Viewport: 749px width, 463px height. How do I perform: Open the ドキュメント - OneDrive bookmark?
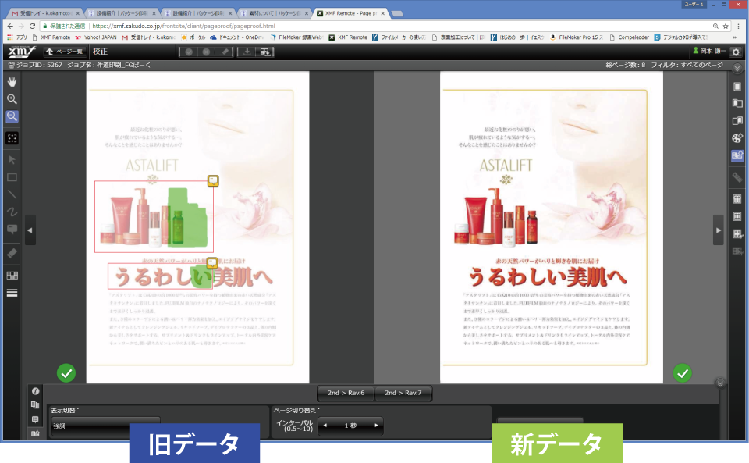[x=237, y=37]
